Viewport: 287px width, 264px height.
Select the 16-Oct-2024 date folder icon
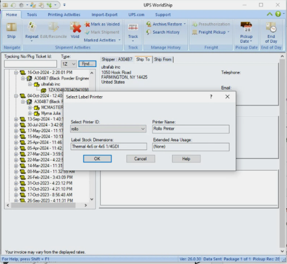(23, 73)
